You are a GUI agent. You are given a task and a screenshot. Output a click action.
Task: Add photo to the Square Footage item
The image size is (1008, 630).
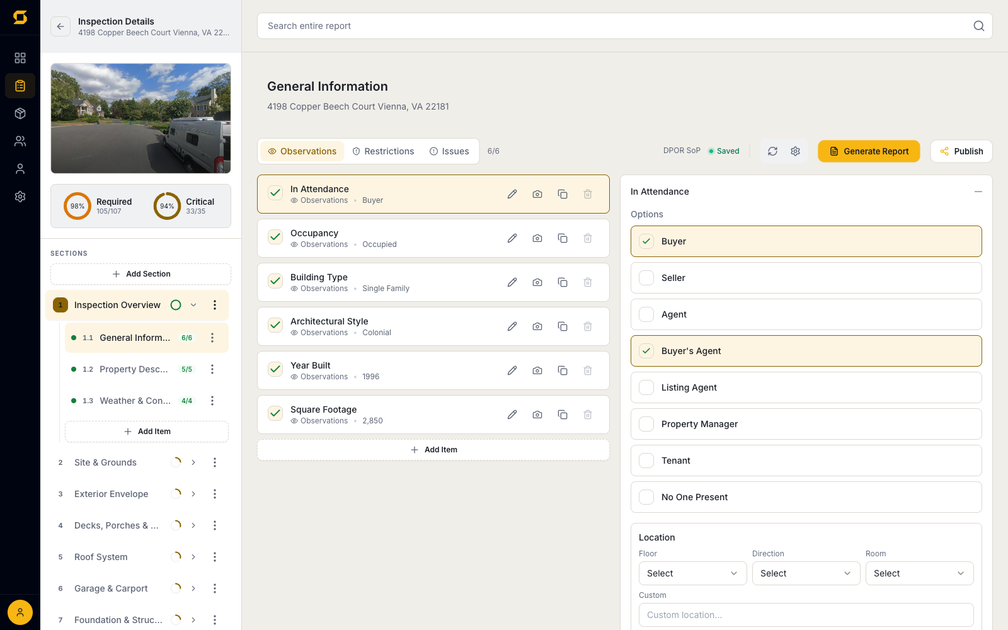tap(537, 415)
